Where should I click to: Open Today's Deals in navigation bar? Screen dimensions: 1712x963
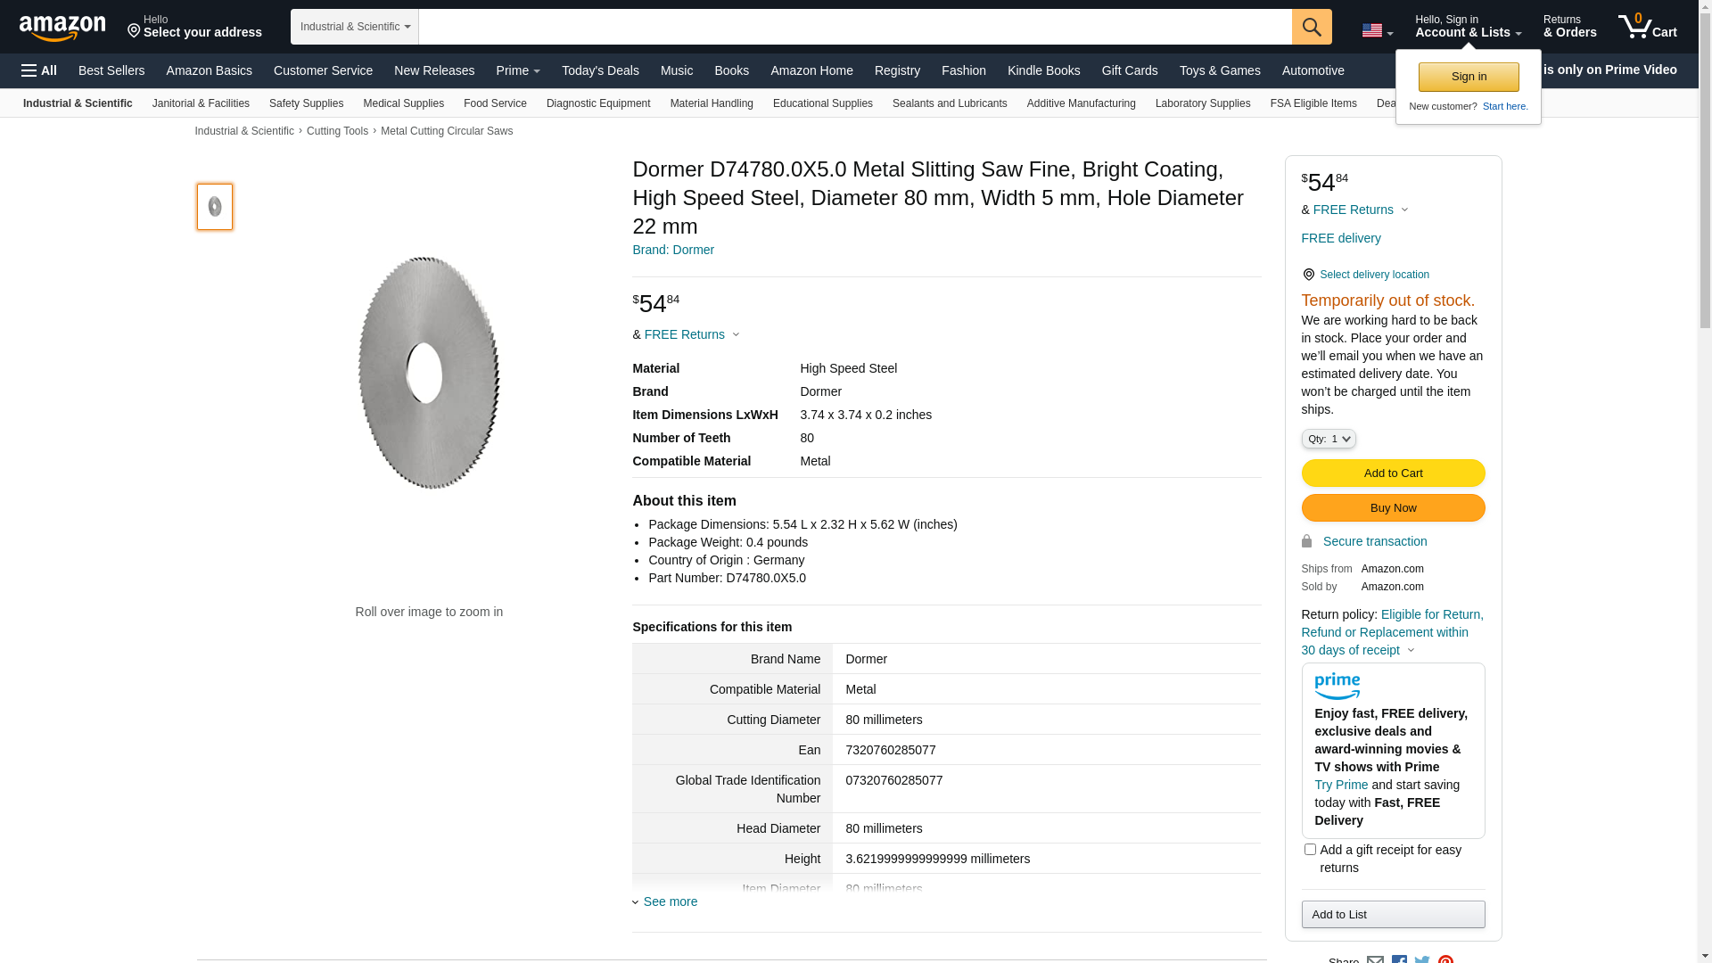point(600,70)
